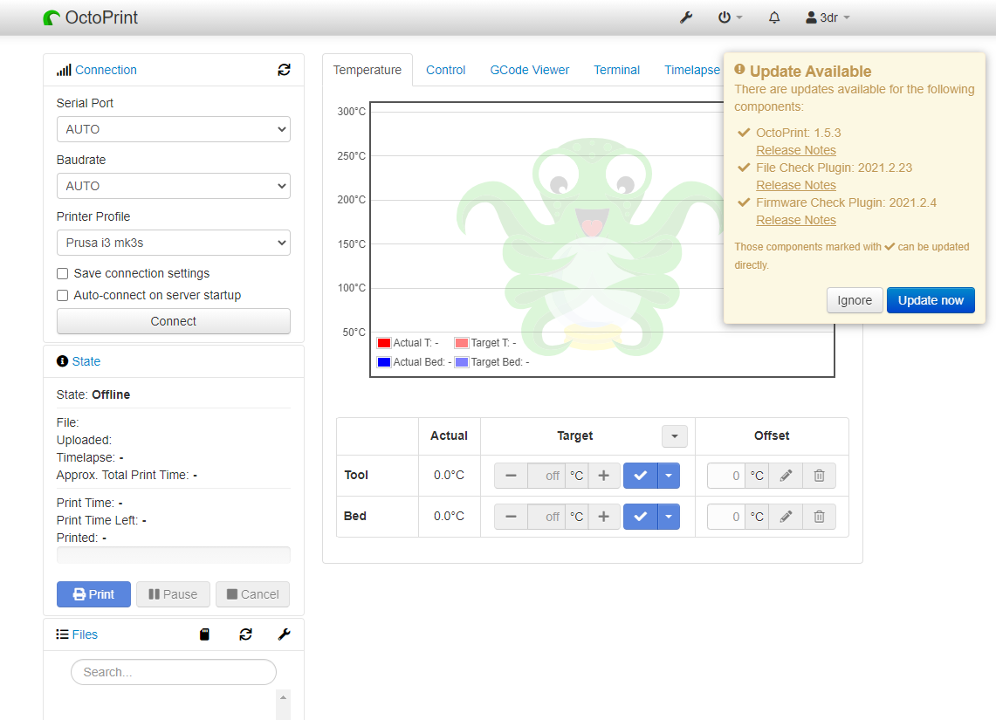Increase Tool target temperature with plus

[603, 476]
